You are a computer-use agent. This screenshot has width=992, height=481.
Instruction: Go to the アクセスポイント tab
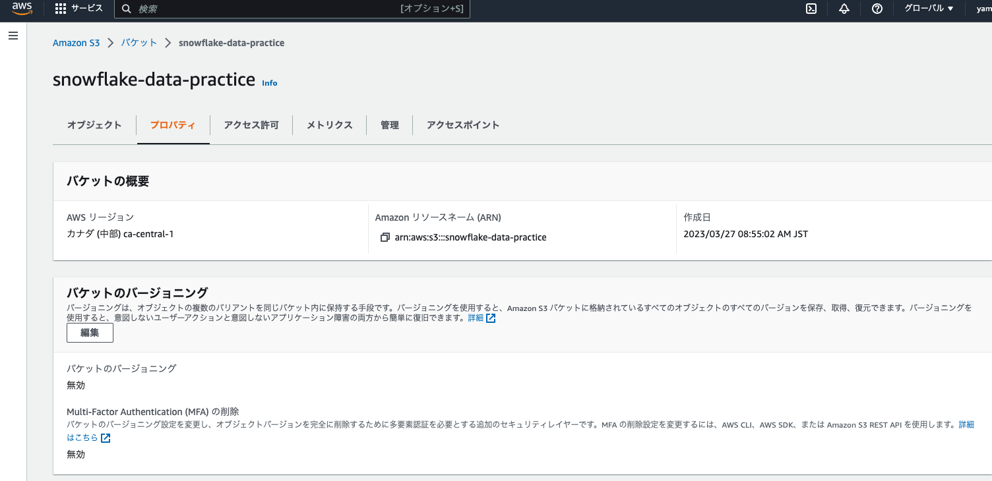(x=463, y=125)
